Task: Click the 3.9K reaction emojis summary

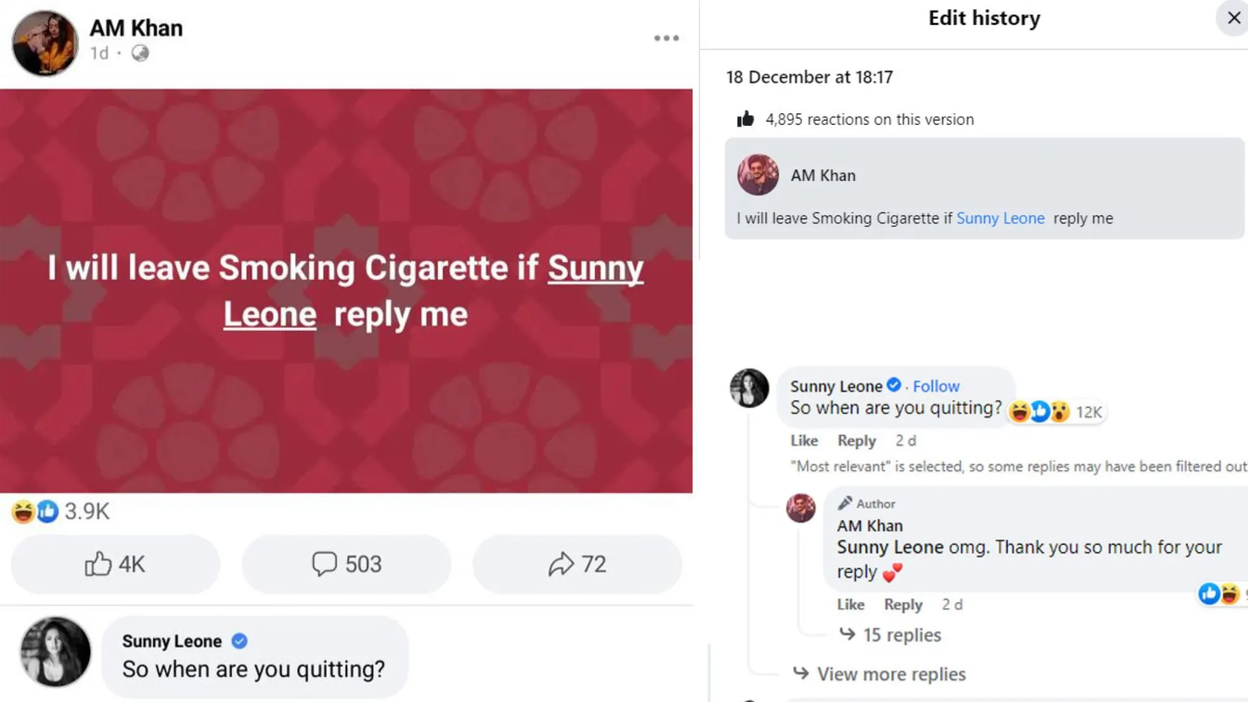Action: pos(60,512)
